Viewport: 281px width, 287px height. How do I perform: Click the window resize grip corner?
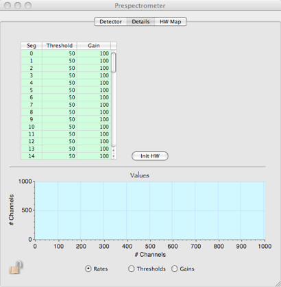(278, 284)
